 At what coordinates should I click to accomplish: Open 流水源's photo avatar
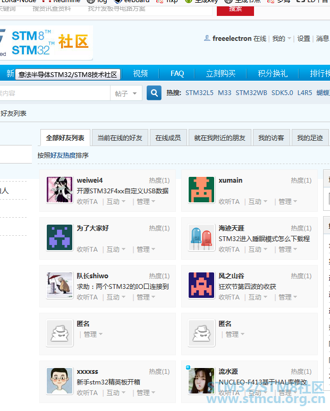coord(201,381)
